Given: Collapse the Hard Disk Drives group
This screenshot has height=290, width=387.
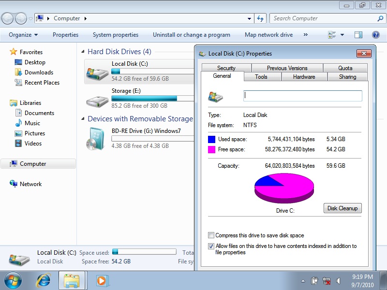Looking at the screenshot, I should 83,52.
